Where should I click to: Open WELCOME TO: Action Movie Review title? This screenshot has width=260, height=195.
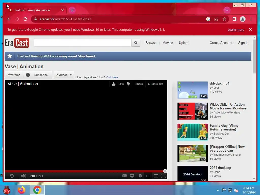point(228,106)
